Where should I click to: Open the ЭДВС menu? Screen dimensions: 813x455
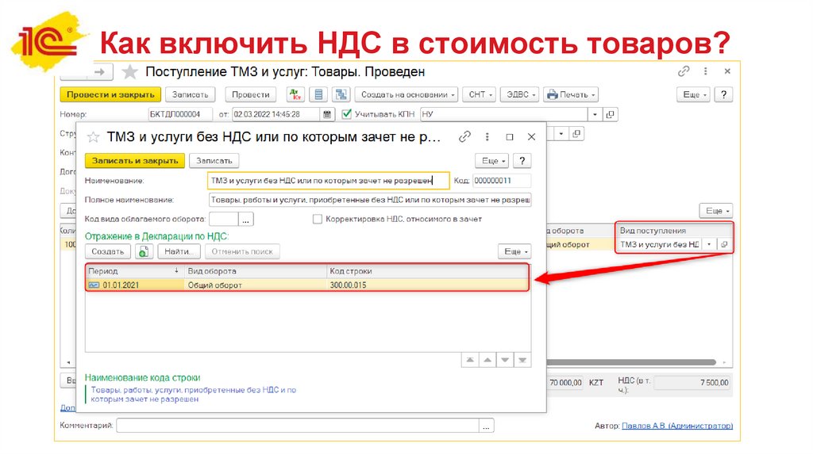[x=520, y=94]
